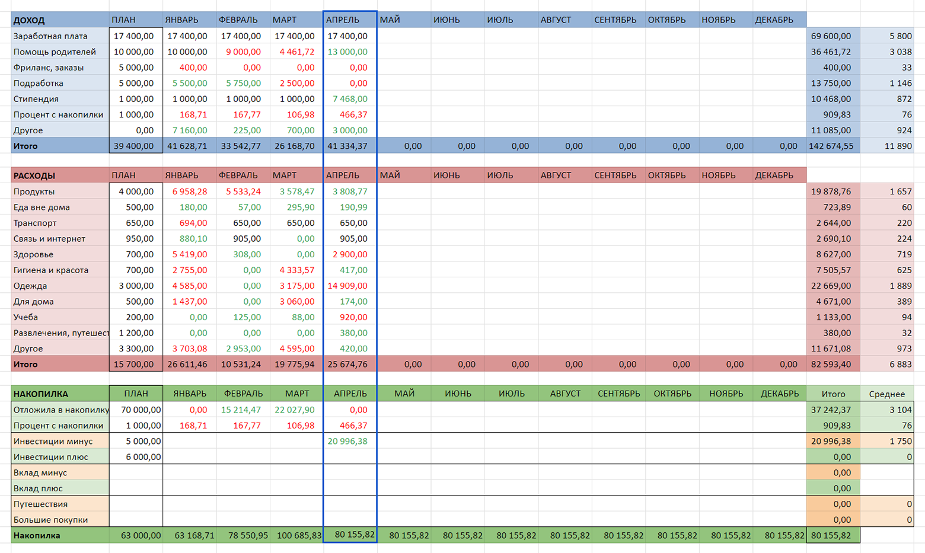Select the Вклад плюс row label
Viewport: 925px width, 553px height.
60,488
